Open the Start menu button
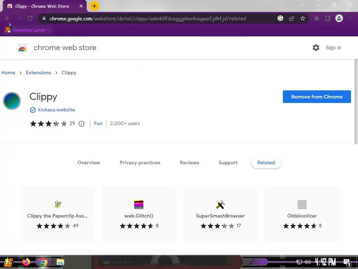This screenshot has width=358, height=269. pos(8,262)
